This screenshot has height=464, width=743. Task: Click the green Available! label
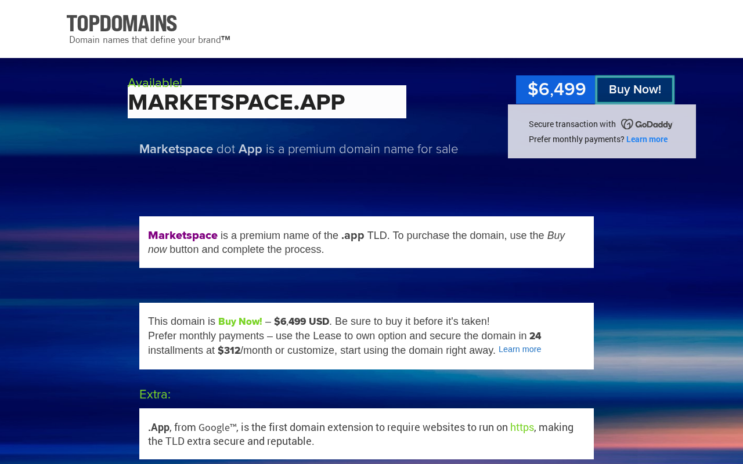tap(155, 83)
